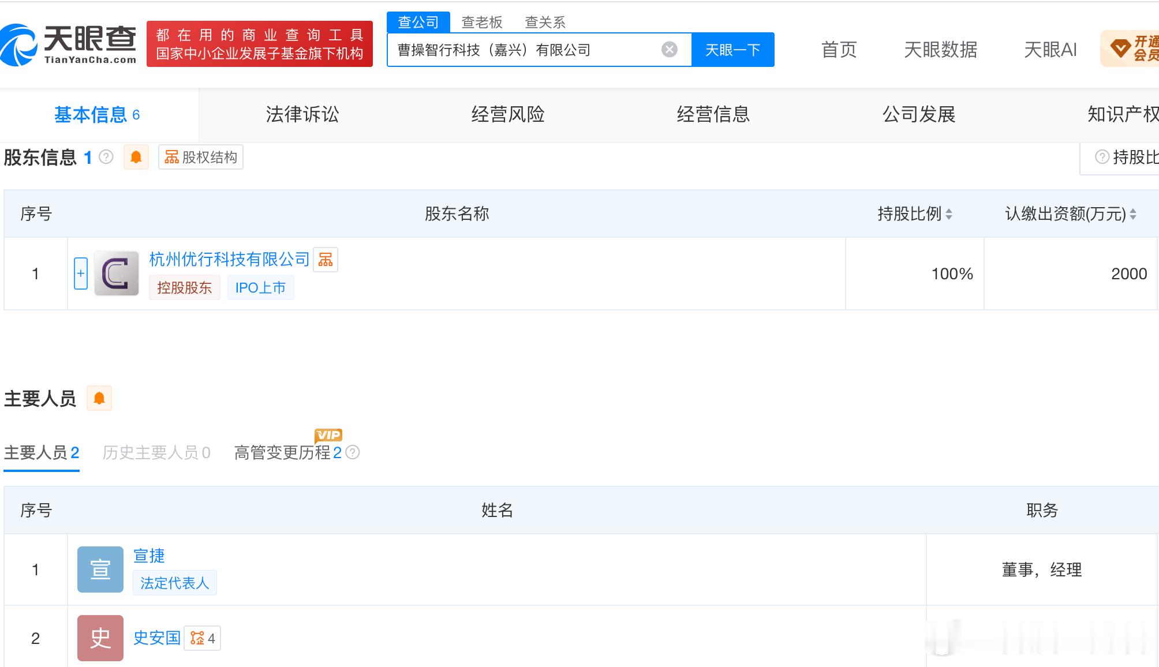Open the 知识产权 section tab

click(1123, 114)
